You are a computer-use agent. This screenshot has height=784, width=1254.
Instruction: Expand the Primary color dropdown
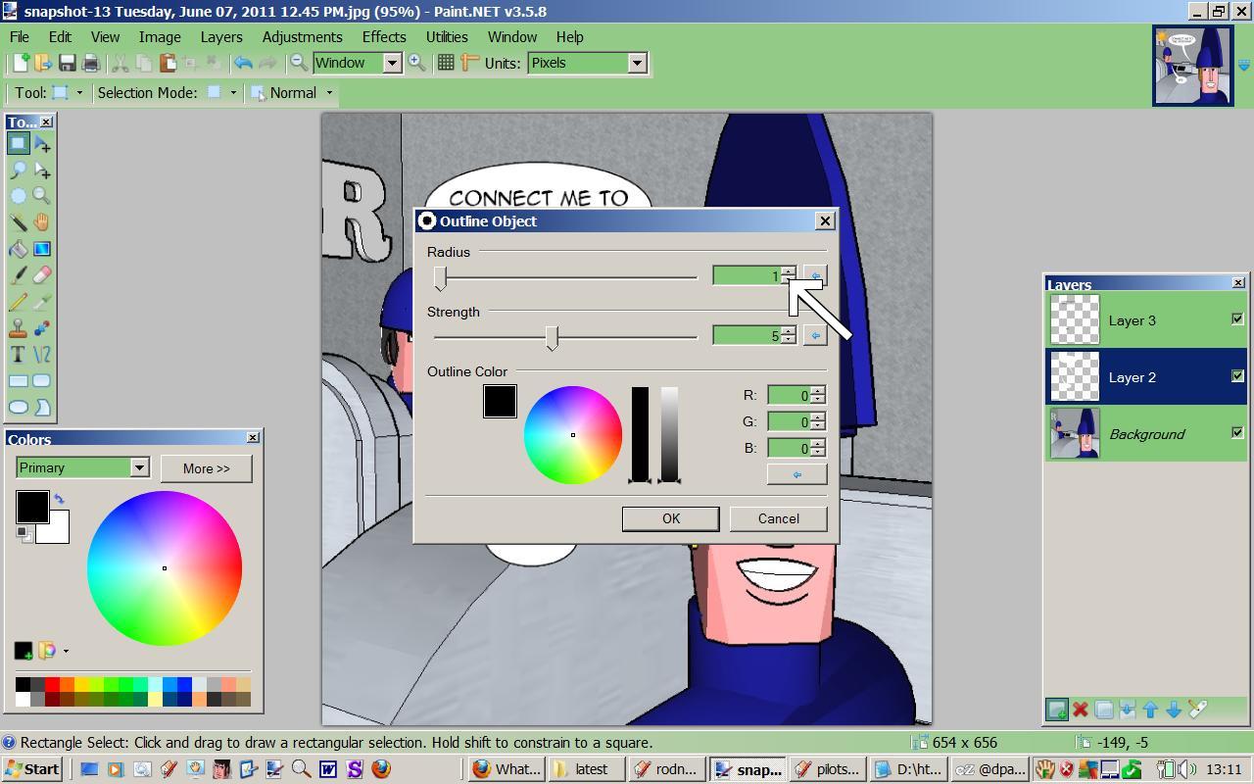[139, 467]
